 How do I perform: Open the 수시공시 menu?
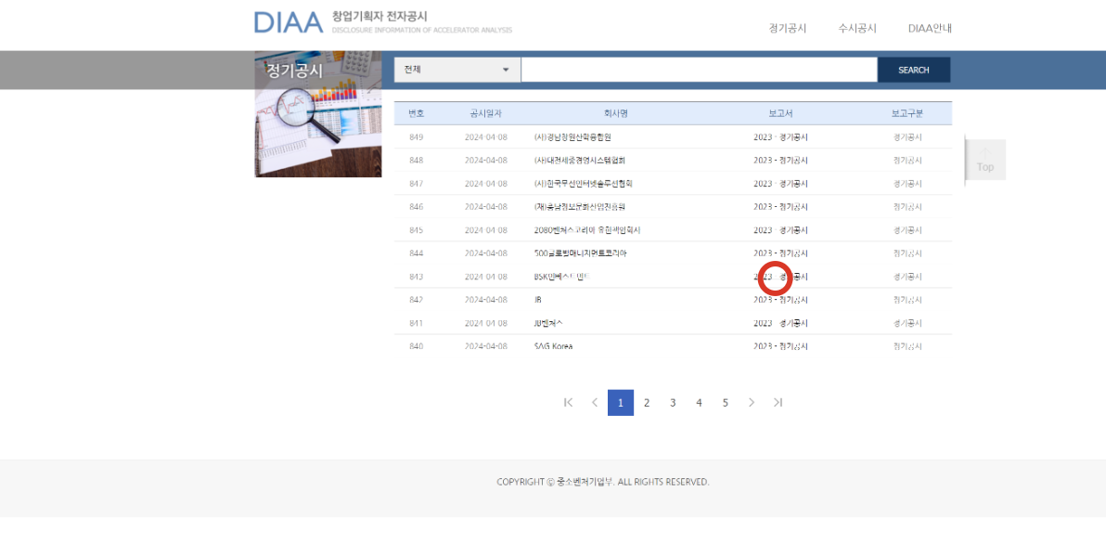857,28
